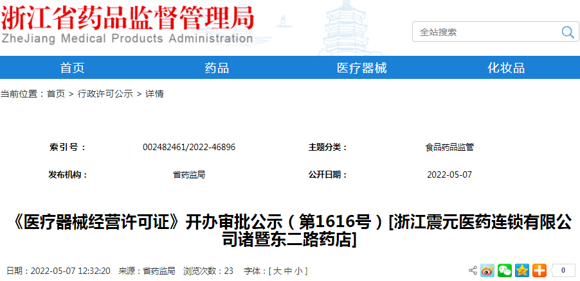
Task: Click the 主题分类 label
Action: coord(328,148)
